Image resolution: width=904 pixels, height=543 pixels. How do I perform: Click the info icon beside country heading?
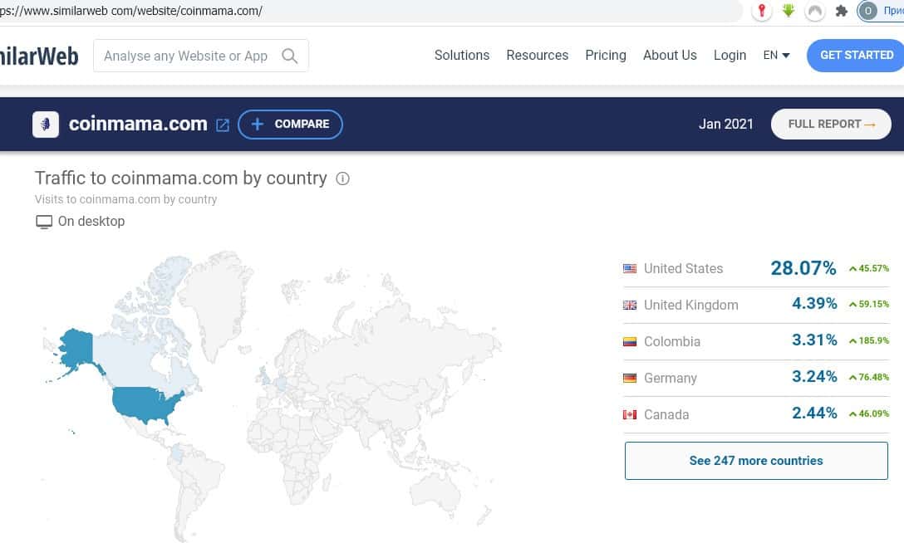click(342, 179)
